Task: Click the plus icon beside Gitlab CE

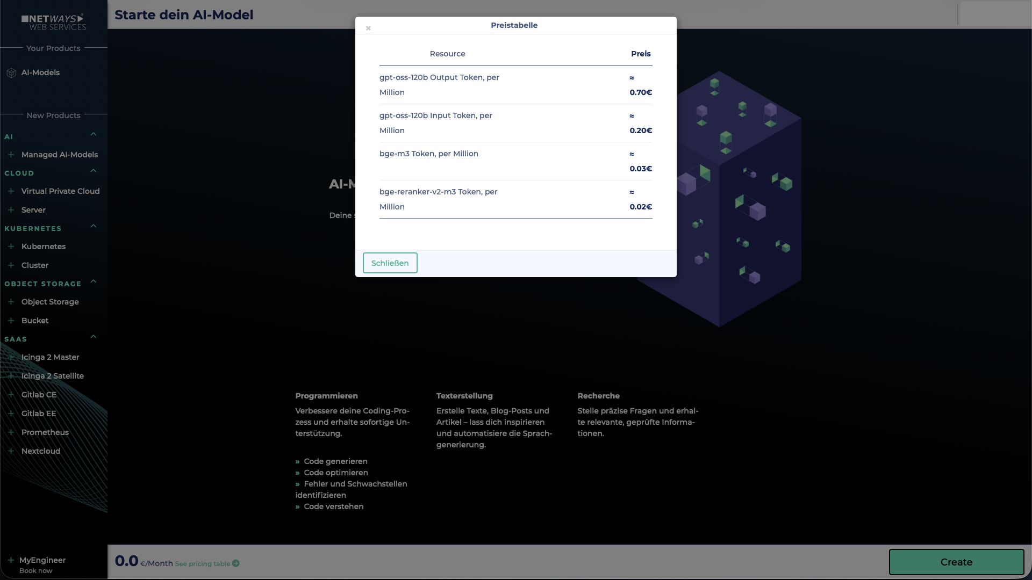Action: coord(11,395)
